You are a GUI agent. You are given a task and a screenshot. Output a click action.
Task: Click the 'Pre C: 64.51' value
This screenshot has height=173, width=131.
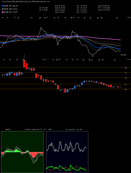coord(82,12)
